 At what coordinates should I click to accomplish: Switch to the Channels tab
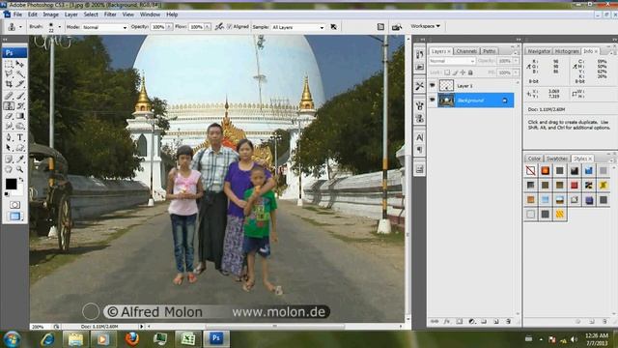[x=466, y=51]
